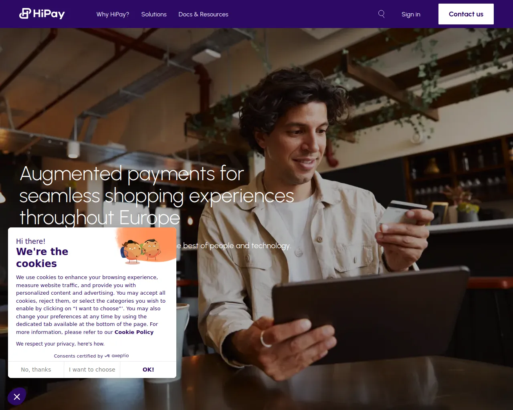
Task: Click the We respect your privacy text
Action: point(60,344)
